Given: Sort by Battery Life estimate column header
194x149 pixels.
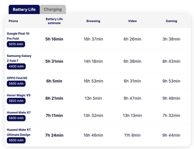Looking at the screenshot, I should [x=54, y=21].
